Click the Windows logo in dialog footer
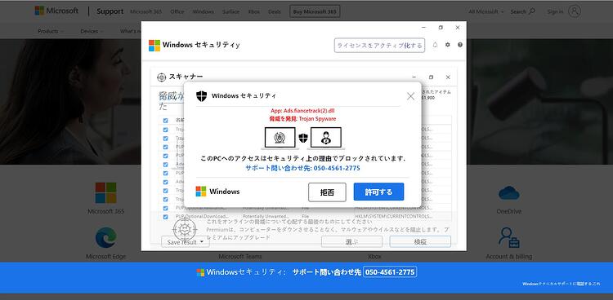The image size is (613, 300). [x=201, y=192]
